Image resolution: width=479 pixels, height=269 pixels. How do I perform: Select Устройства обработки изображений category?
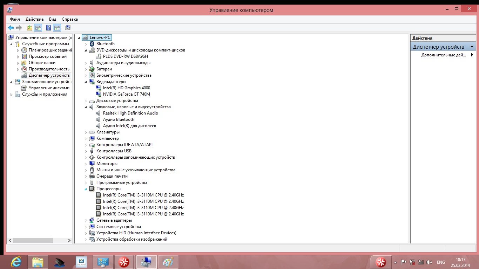(x=132, y=239)
